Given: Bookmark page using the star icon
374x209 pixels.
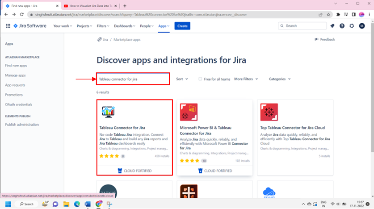Looking at the screenshot, I should (328, 15).
